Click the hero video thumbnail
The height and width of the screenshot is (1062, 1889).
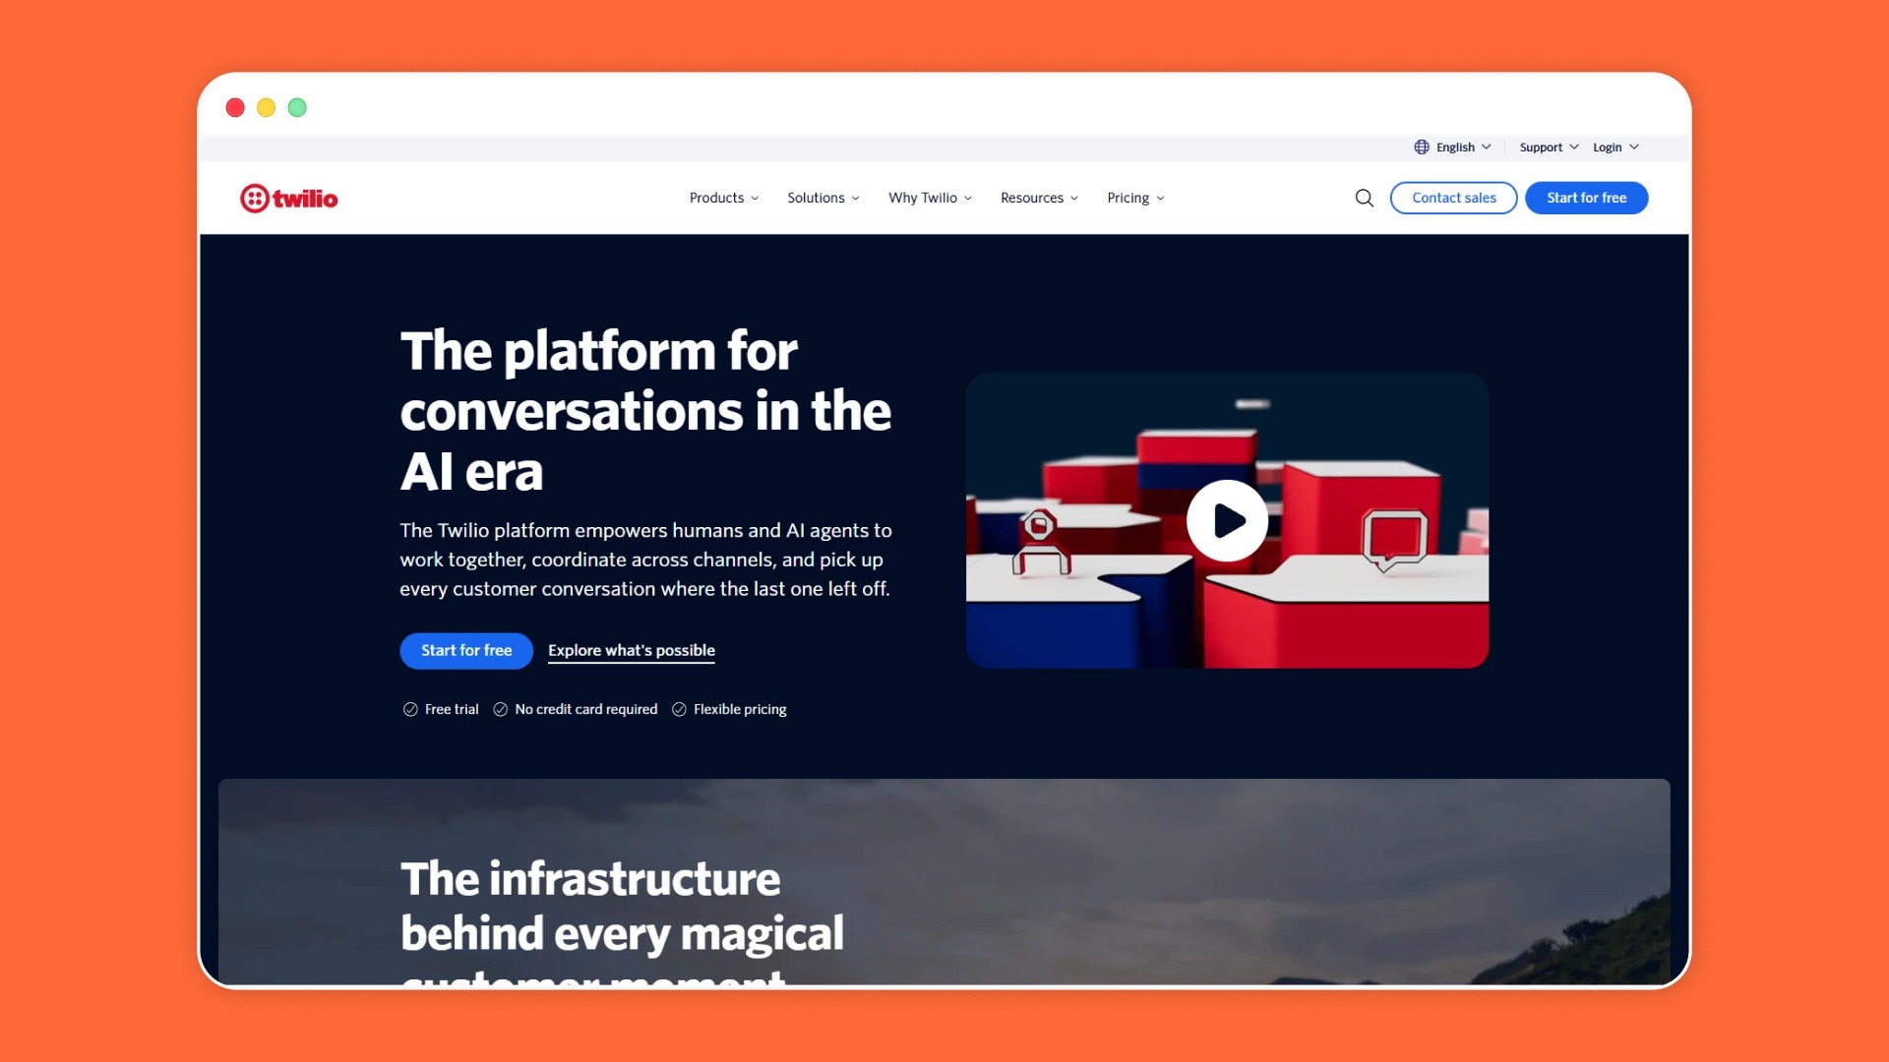point(1227,520)
